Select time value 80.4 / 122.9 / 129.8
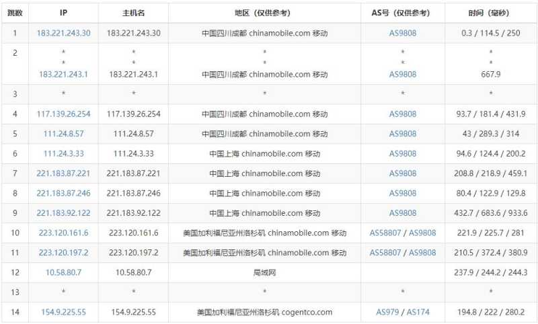Viewport: 538px width, 324px height. (491, 193)
